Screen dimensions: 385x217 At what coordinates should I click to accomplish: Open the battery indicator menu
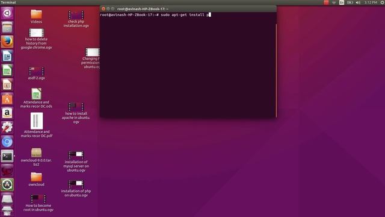[x=350, y=2]
